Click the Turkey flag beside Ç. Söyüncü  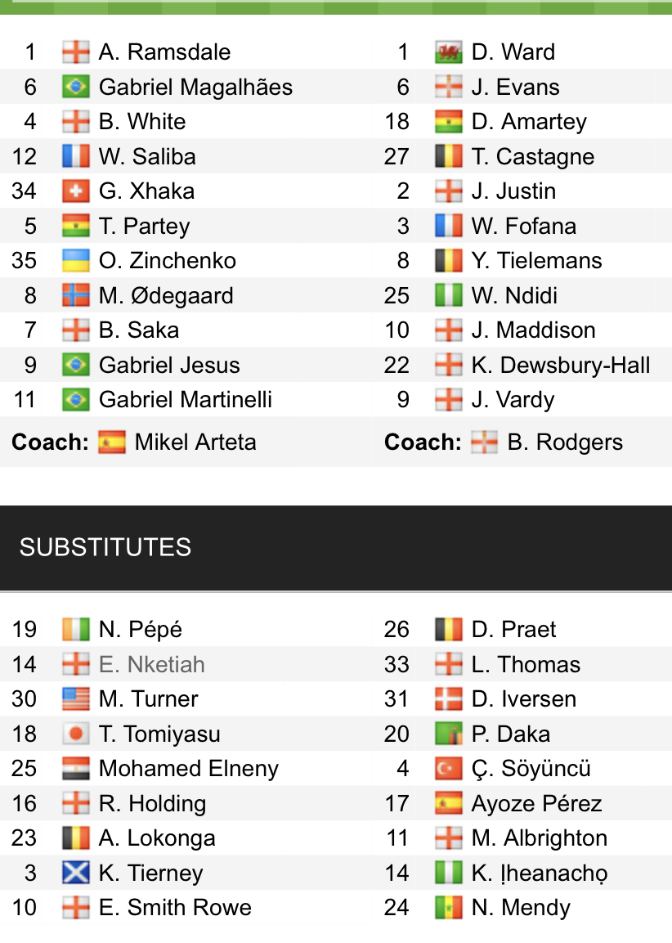[x=449, y=769]
